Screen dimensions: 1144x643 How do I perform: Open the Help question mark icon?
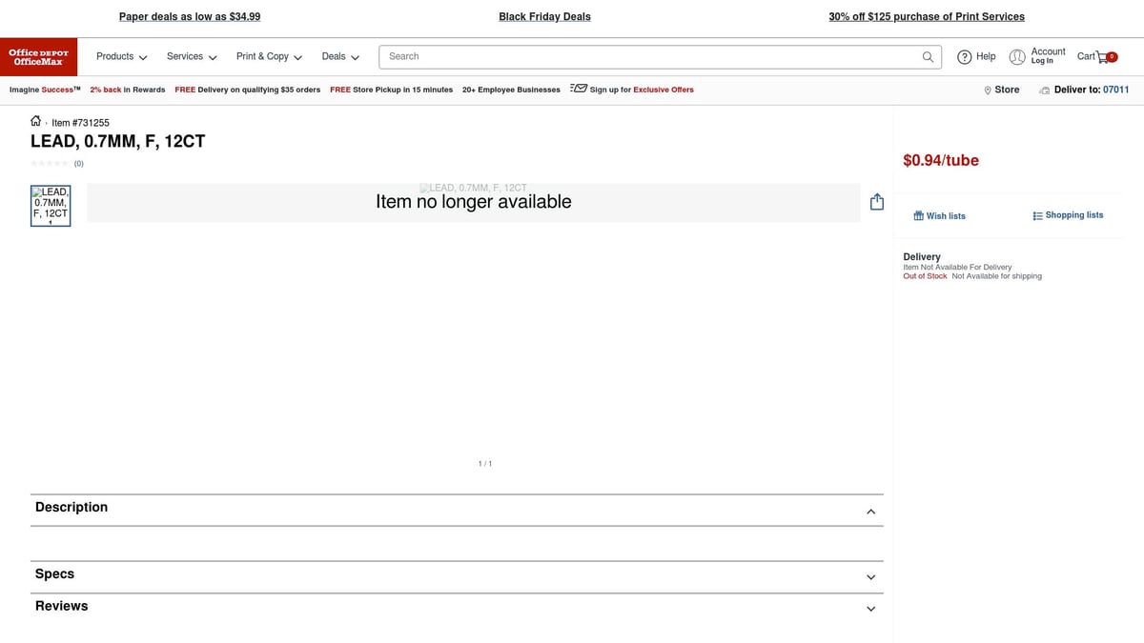tap(965, 57)
